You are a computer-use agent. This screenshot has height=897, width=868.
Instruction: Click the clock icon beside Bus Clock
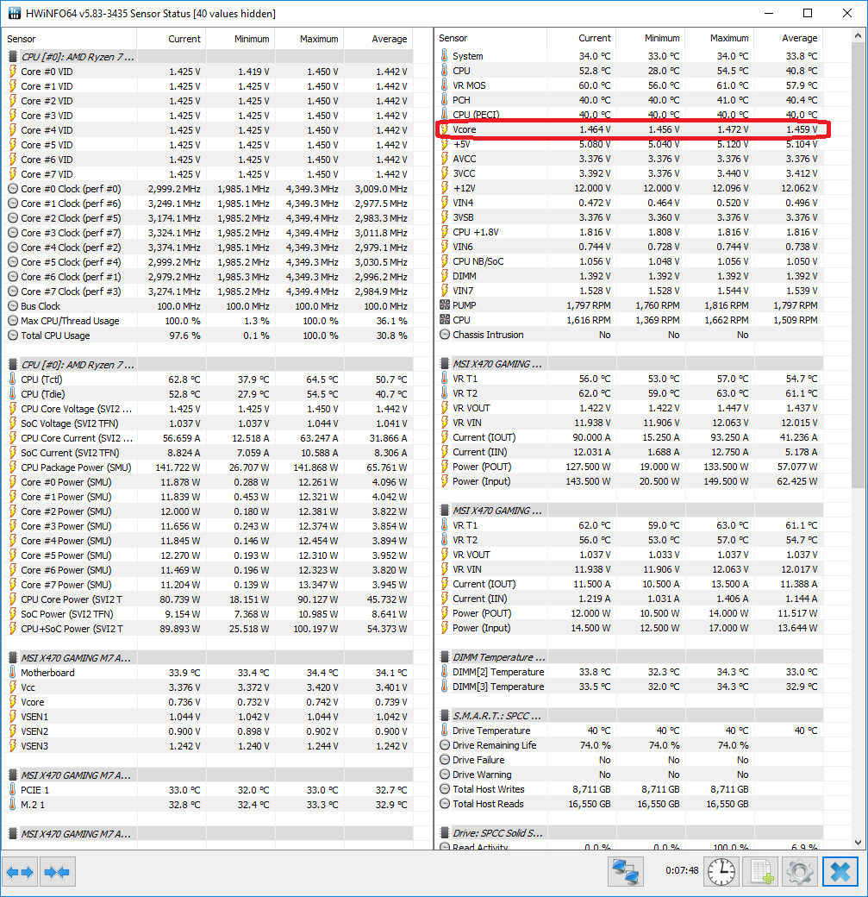click(x=13, y=306)
